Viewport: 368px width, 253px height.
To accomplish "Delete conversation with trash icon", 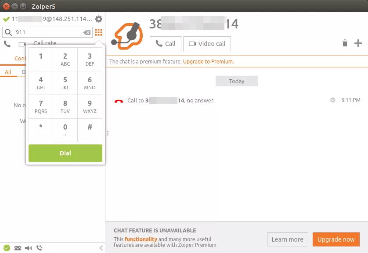I will (345, 43).
